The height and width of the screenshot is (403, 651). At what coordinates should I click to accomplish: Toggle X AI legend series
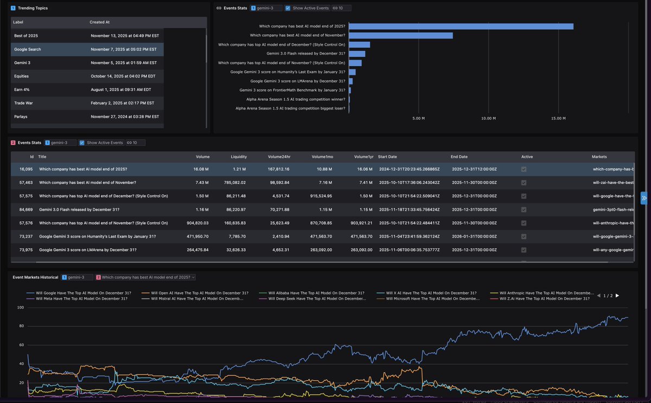point(426,293)
